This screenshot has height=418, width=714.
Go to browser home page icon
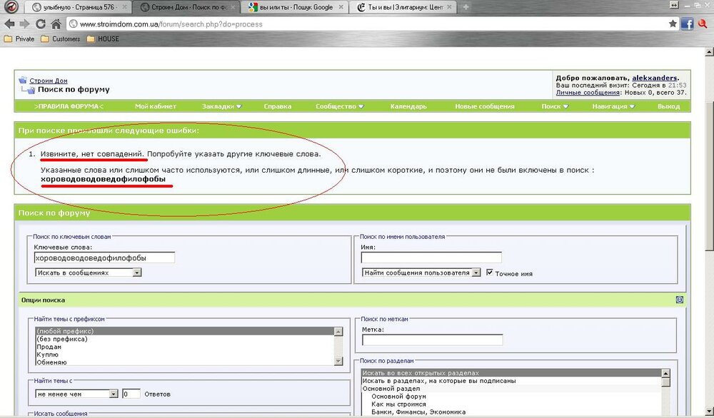(x=56, y=24)
